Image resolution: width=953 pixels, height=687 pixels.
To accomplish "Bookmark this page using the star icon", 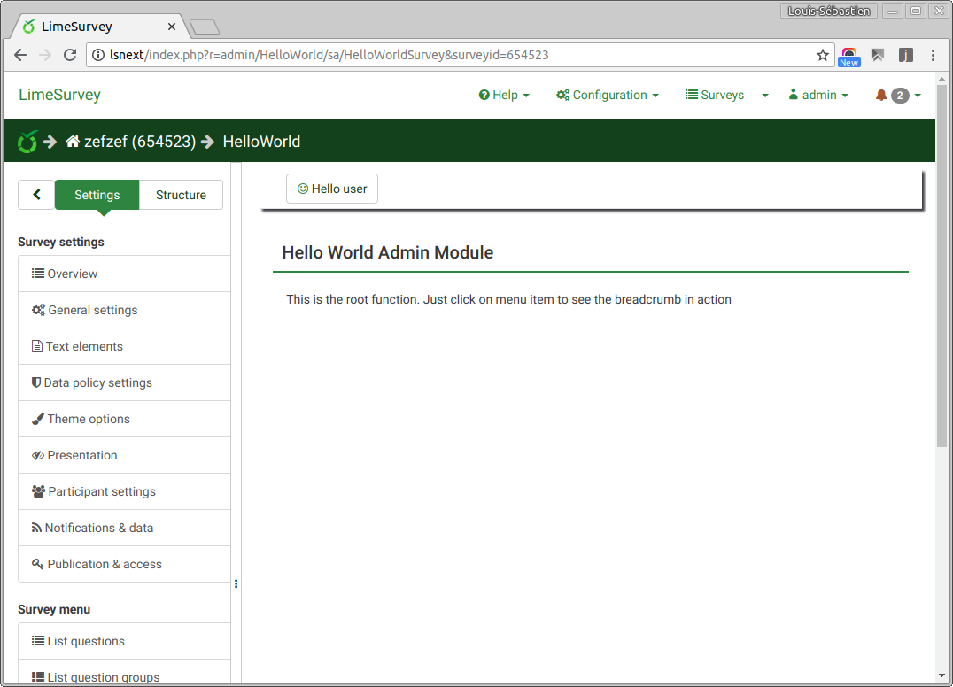I will pos(822,55).
